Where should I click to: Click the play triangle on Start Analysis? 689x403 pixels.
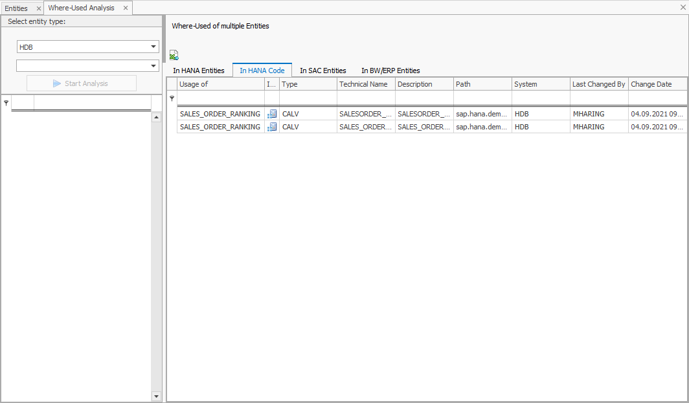(58, 83)
